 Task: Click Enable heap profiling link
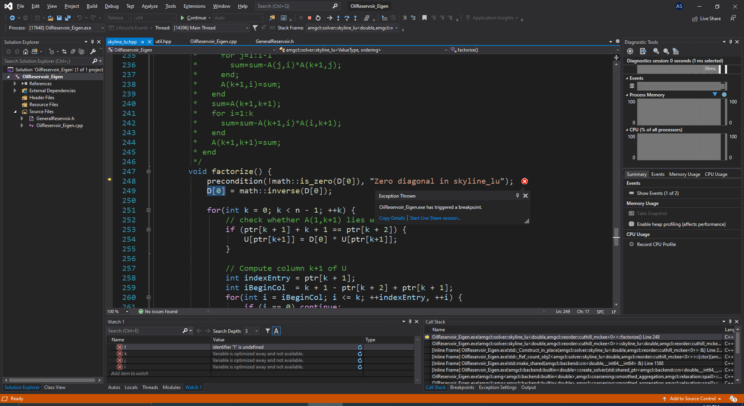coord(681,224)
